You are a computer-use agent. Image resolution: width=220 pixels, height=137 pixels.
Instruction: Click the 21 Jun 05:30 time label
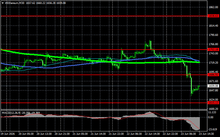[x=80, y=134]
